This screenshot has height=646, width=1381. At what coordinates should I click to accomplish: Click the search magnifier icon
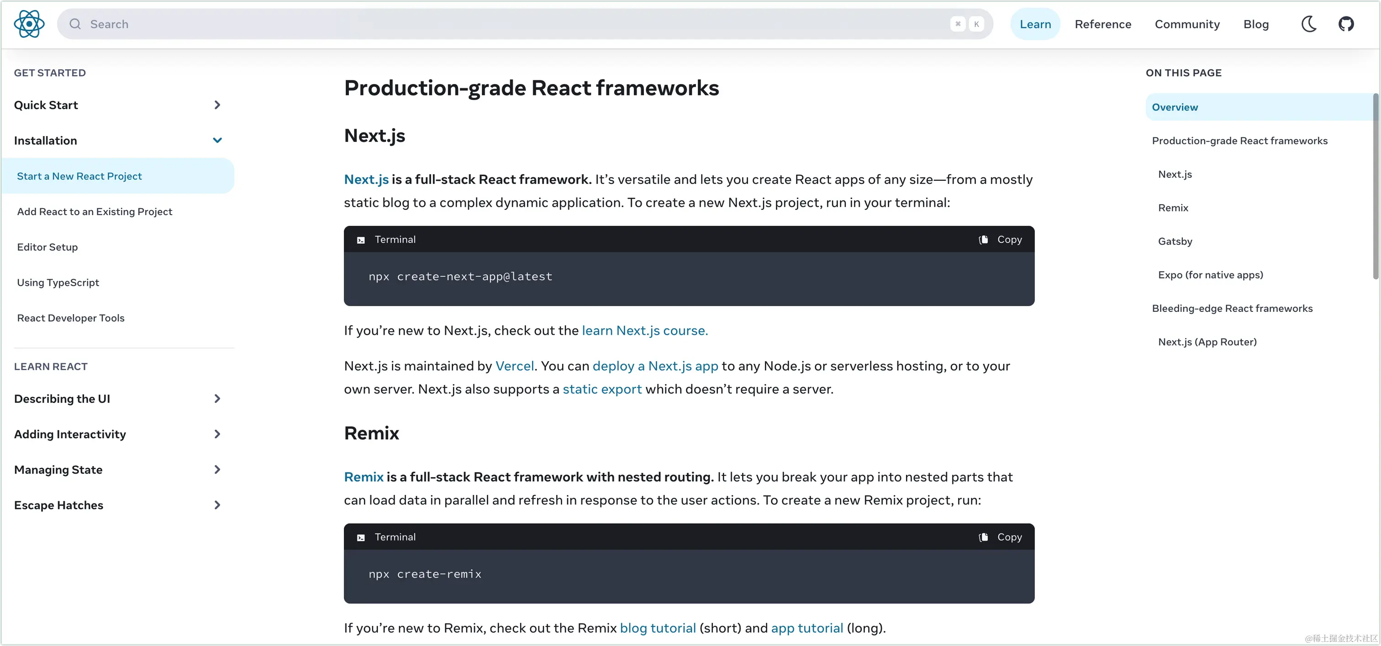click(x=75, y=24)
